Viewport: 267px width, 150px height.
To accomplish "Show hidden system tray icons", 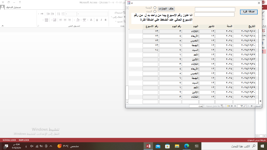I will coord(51,146).
